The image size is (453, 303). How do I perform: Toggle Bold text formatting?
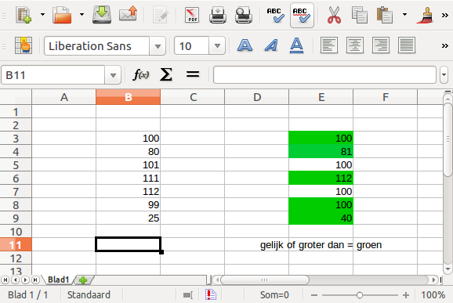(245, 45)
